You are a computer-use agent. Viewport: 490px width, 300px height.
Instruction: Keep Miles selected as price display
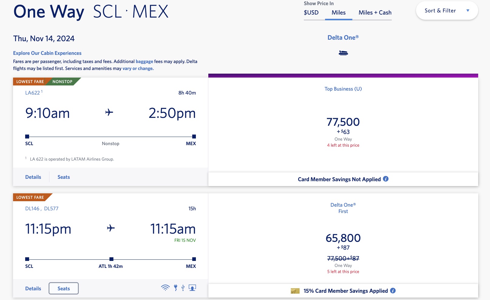(x=338, y=12)
